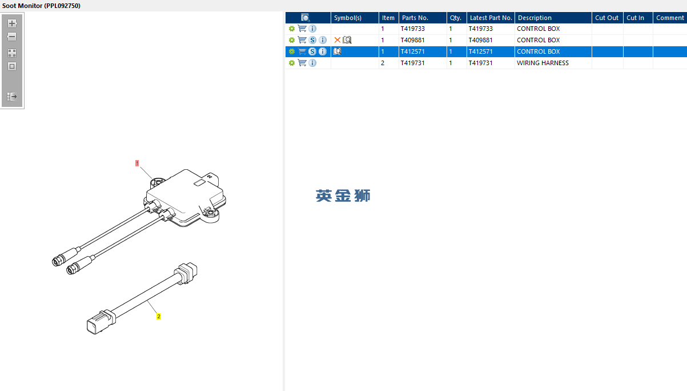Click the Soot Monitor (PPL092750) title

[41, 6]
